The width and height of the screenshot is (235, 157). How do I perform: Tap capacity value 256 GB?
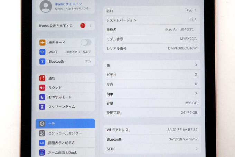coord(191,103)
